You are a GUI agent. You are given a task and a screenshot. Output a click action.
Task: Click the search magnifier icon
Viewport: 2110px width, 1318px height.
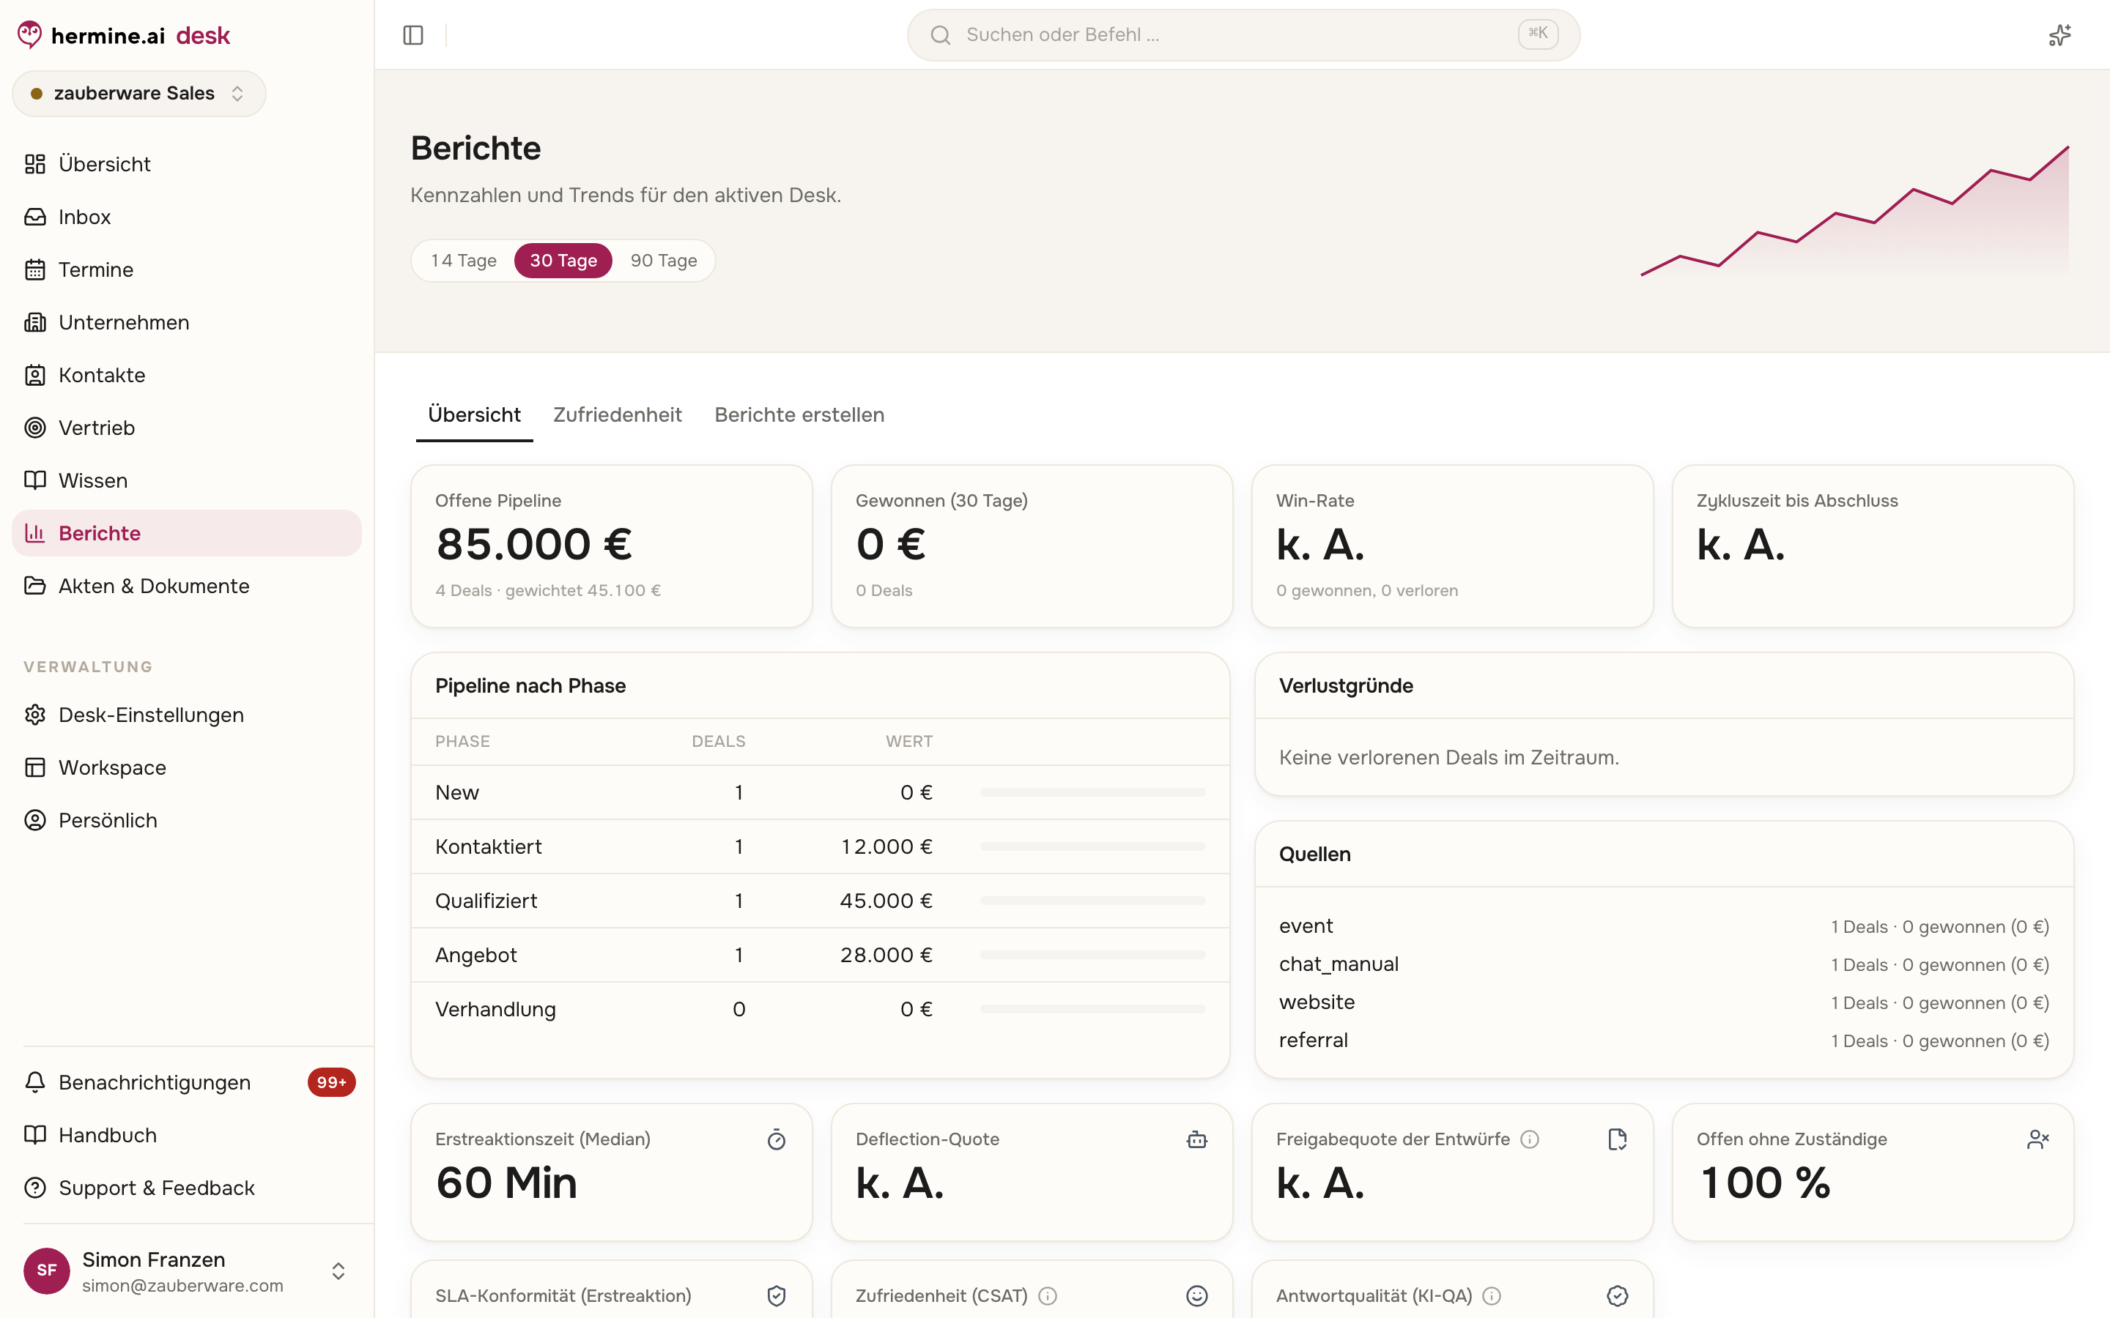point(940,35)
